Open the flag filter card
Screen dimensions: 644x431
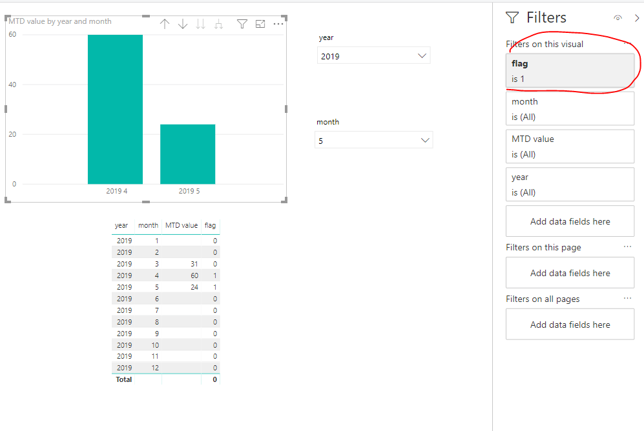click(570, 70)
